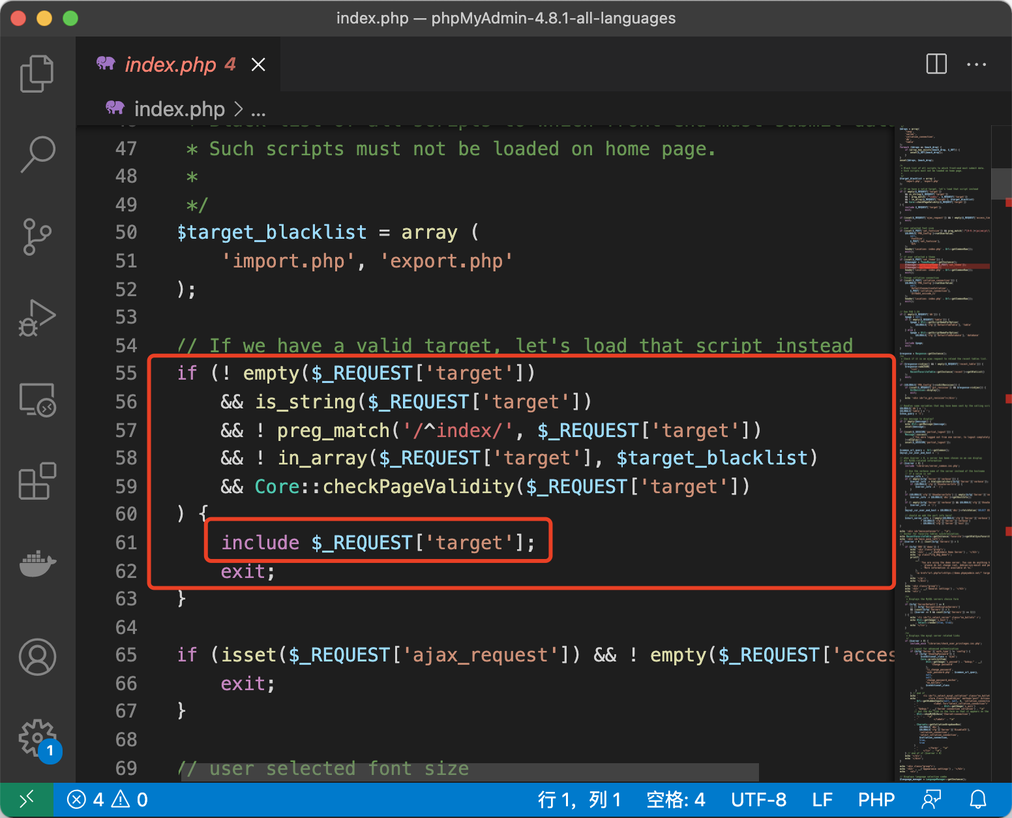The height and width of the screenshot is (818, 1012).
Task: Click the 'import.php' string
Action: coord(288,261)
